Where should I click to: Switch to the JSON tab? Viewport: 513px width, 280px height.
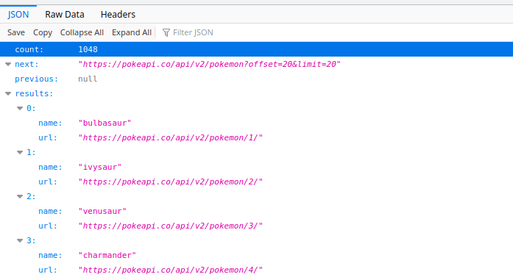18,15
